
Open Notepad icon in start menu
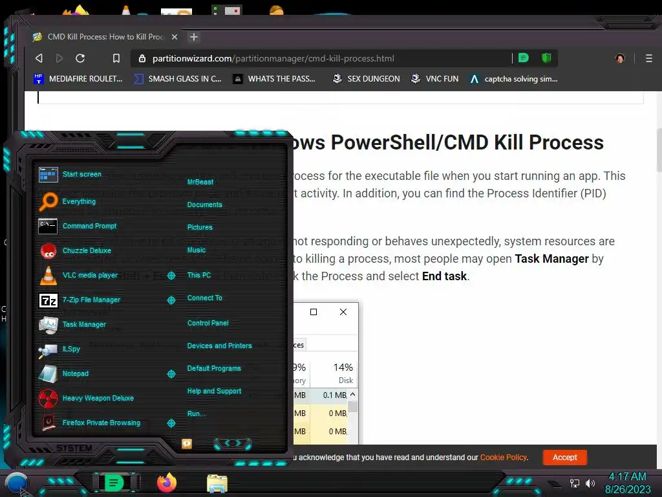[x=48, y=373]
